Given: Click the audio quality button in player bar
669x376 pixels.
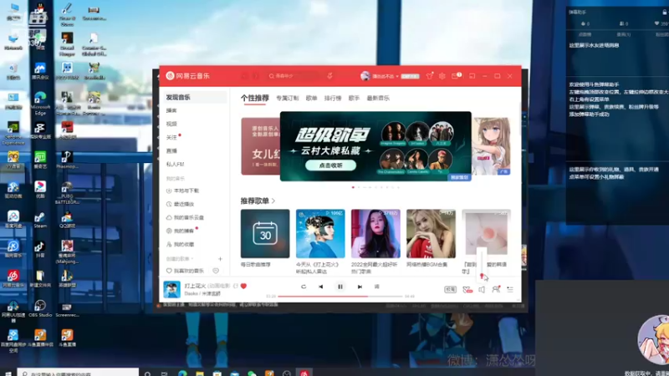Looking at the screenshot, I should pyautogui.click(x=450, y=289).
